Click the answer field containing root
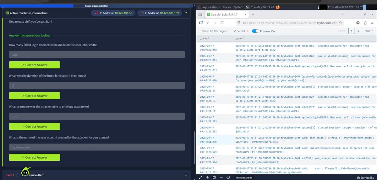This screenshot has width=377, height=180. coord(97,116)
